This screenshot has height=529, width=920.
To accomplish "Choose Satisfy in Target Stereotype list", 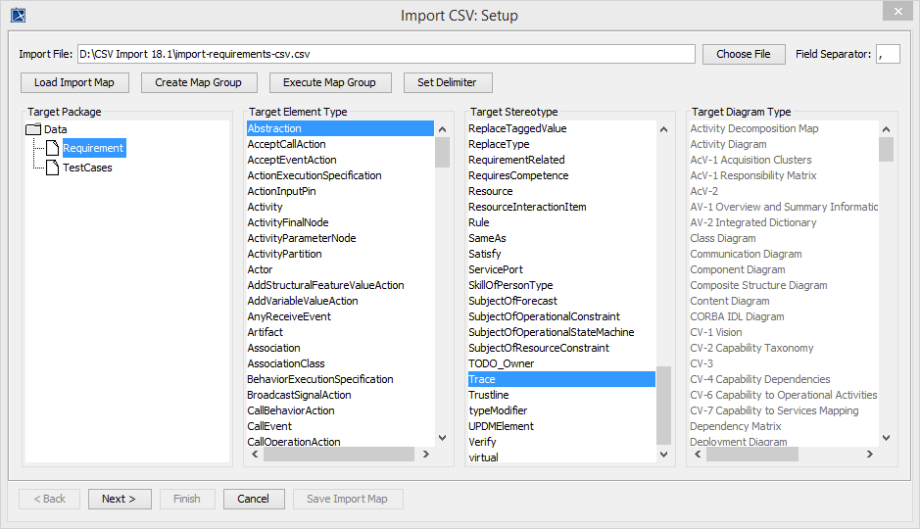I will [x=484, y=254].
